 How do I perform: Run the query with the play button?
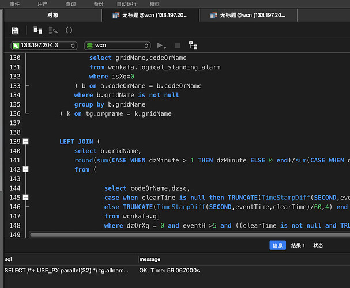[160, 46]
